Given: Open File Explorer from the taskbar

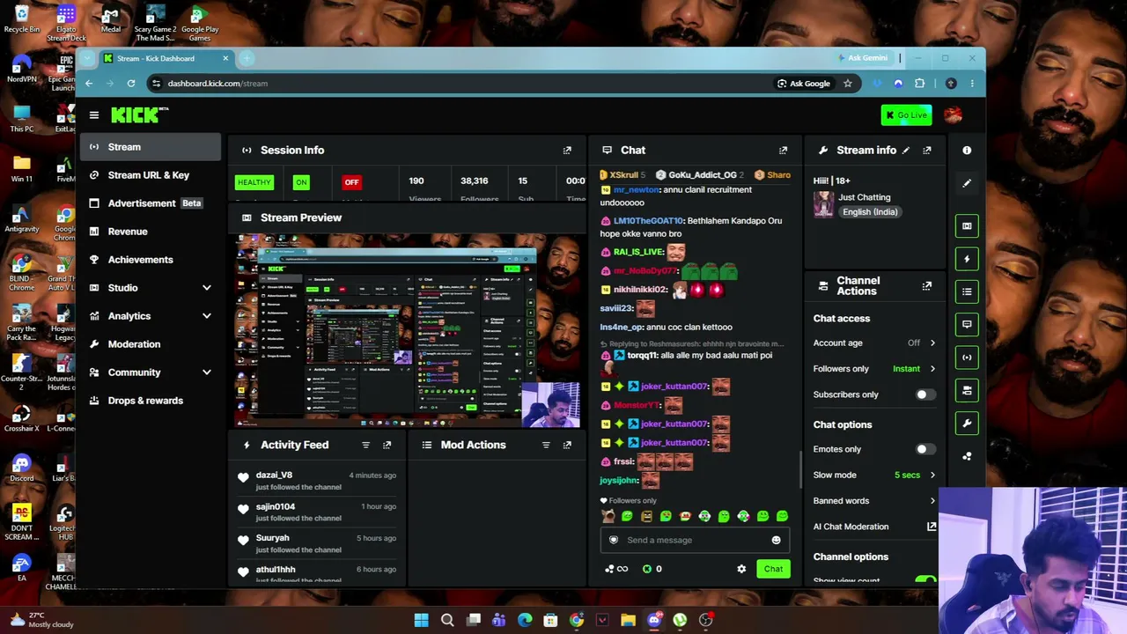Looking at the screenshot, I should coord(628,620).
